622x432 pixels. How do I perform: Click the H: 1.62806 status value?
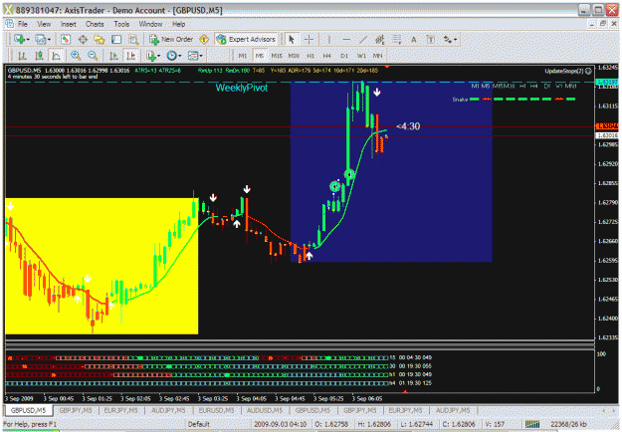coord(375,424)
